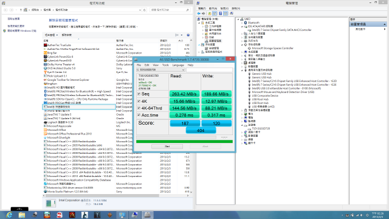
Task: Toggle the Acc.time test checkbox
Action: tap(139, 115)
